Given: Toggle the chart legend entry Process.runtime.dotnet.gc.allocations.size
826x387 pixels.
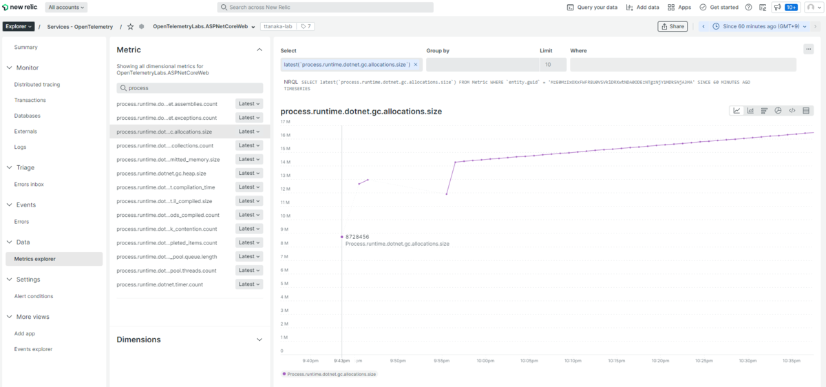Looking at the screenshot, I should click(330, 374).
